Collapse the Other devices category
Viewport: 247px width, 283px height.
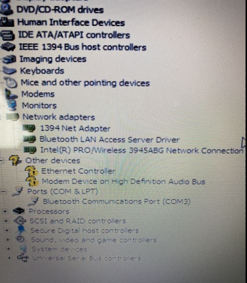click(2, 160)
